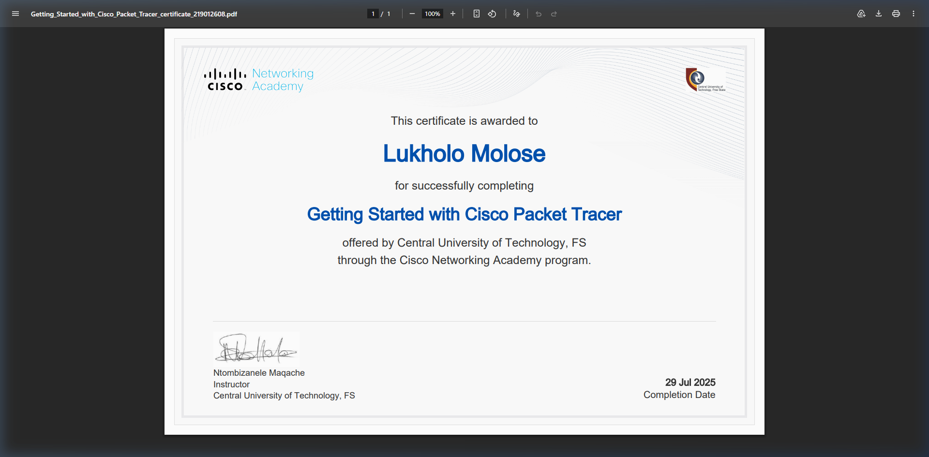Click 'through the Cisco Networking Academy program.' line
Viewport: 929px width, 457px height.
(x=464, y=260)
